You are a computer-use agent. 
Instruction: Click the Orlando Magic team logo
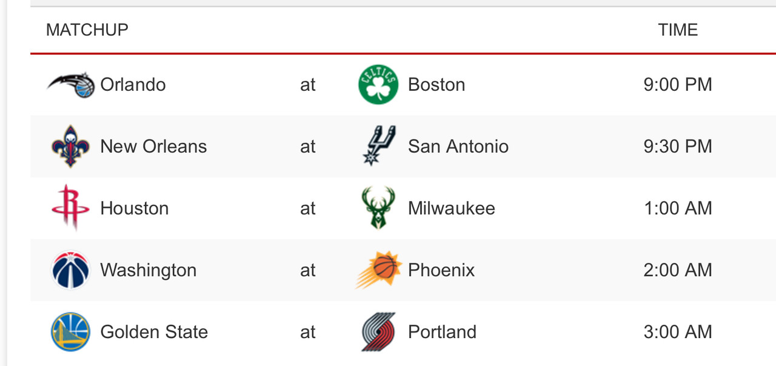(71, 85)
